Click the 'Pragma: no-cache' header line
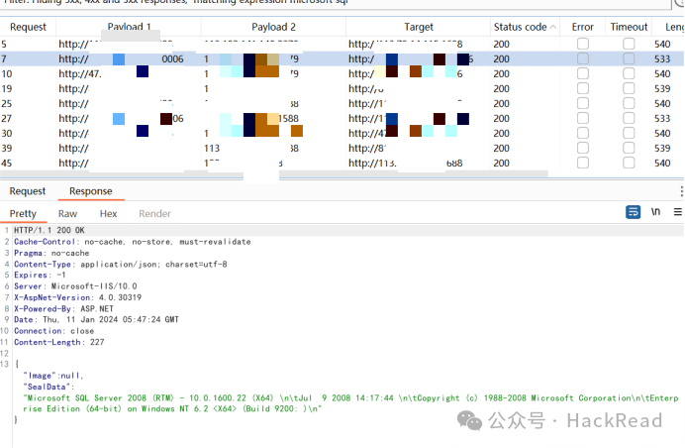Image resolution: width=685 pixels, height=448 pixels. [x=51, y=253]
